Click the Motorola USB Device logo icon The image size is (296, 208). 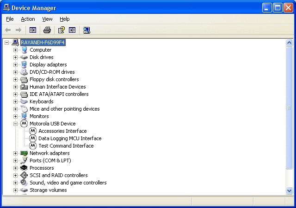pos(24,124)
